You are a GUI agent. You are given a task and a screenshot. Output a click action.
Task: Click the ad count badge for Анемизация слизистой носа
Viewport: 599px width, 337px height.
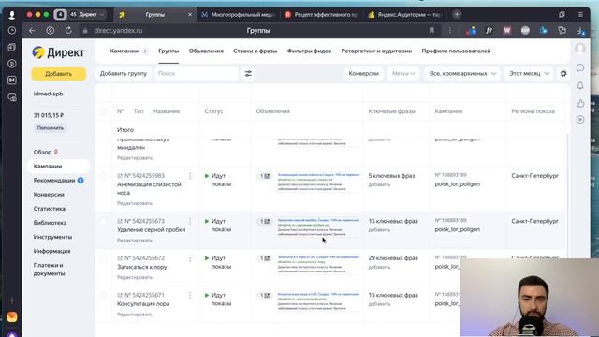click(264, 176)
